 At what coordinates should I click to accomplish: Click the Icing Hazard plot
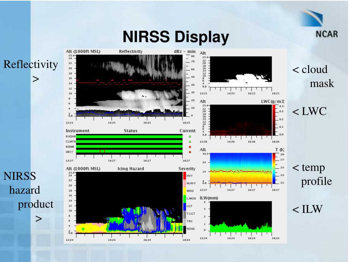[129, 203]
